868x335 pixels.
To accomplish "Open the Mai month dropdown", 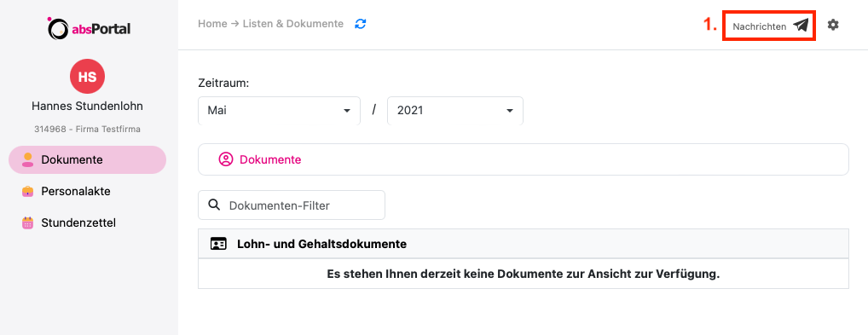I will (279, 111).
